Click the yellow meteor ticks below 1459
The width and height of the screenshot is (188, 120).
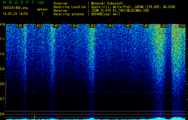pyautogui.click(x=159, y=118)
